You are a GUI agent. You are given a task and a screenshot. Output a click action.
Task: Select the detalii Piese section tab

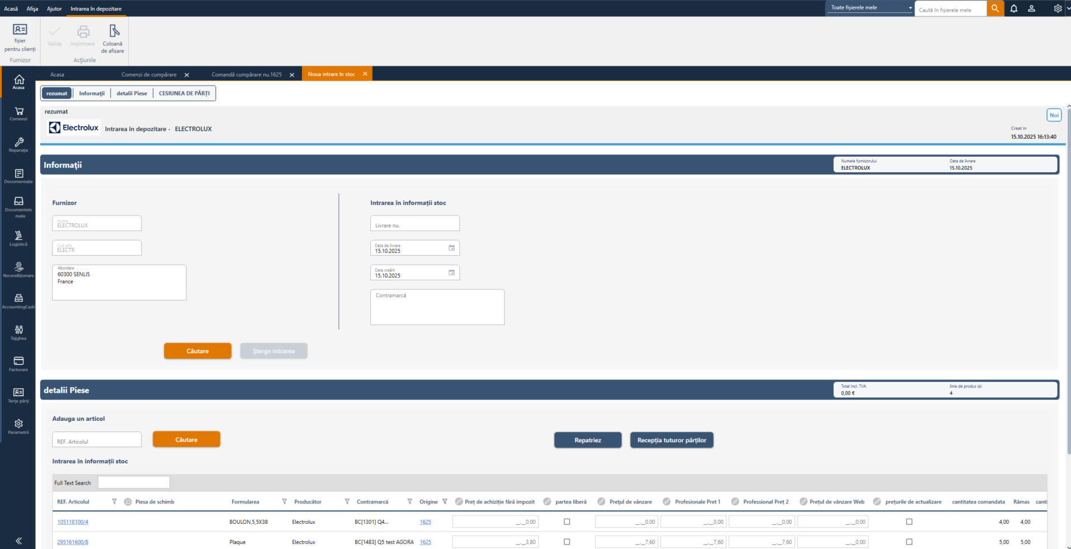(132, 93)
